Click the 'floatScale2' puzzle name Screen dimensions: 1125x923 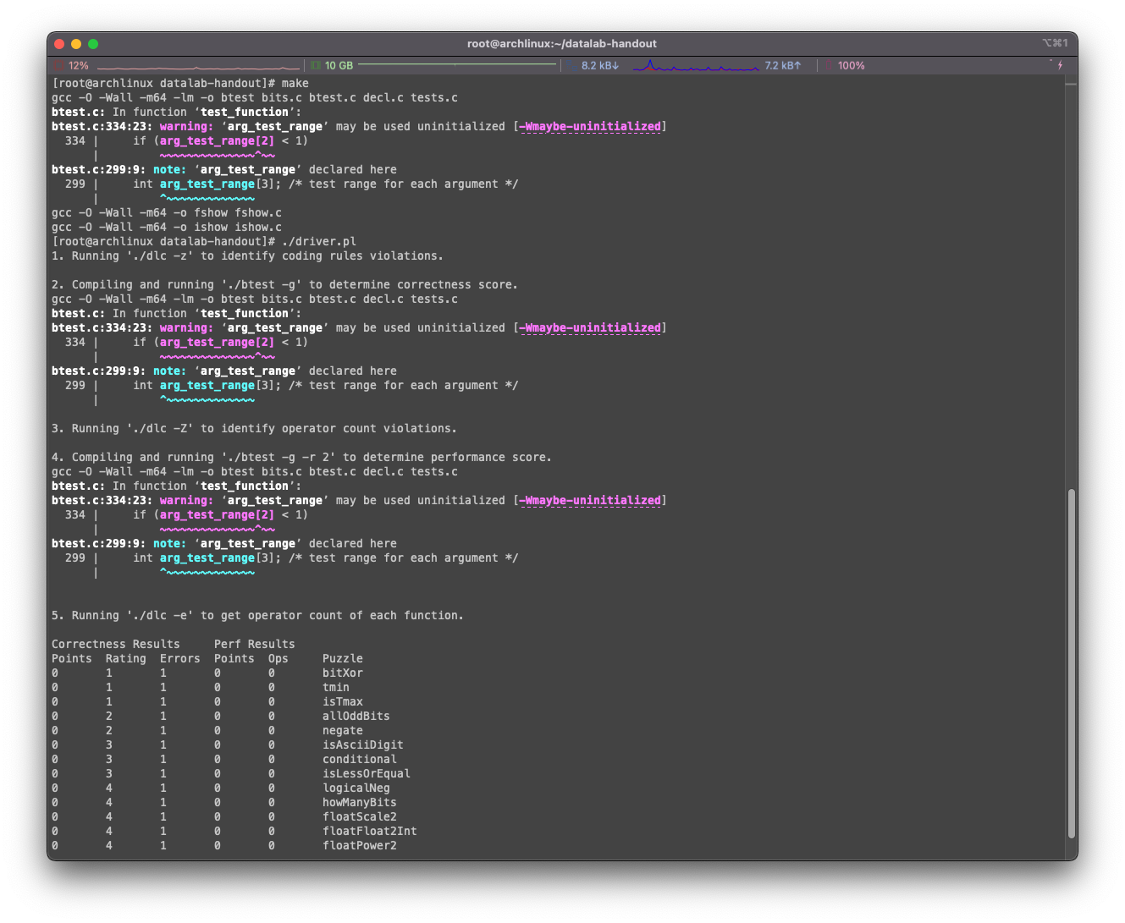[x=360, y=816]
